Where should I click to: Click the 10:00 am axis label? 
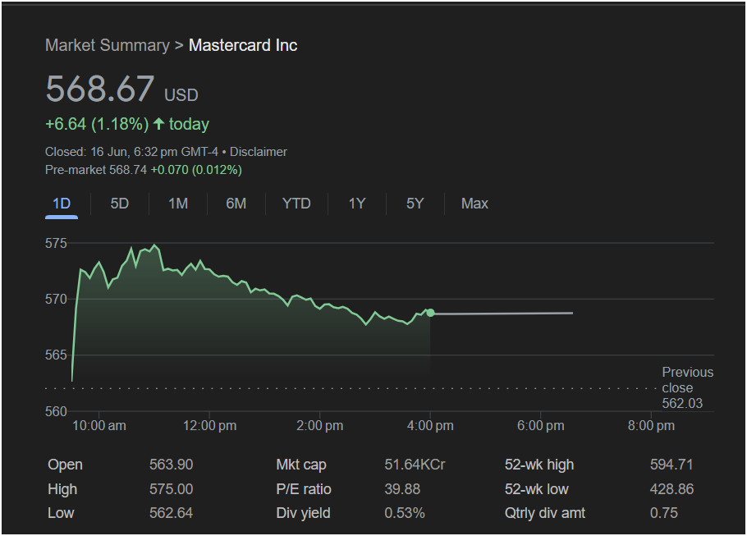99,425
